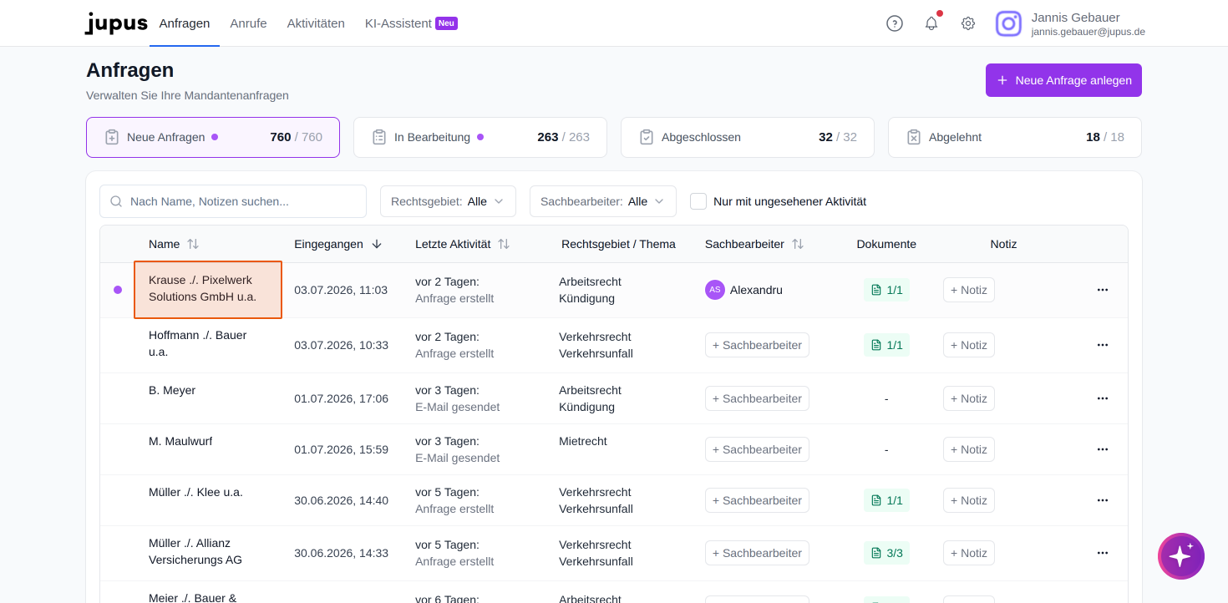Sort by Eingegangen arrow icon
The image size is (1228, 603).
pyautogui.click(x=377, y=244)
